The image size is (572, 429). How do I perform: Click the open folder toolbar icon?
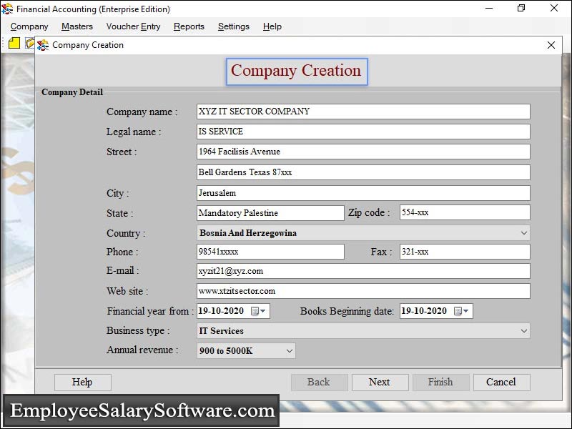29,44
